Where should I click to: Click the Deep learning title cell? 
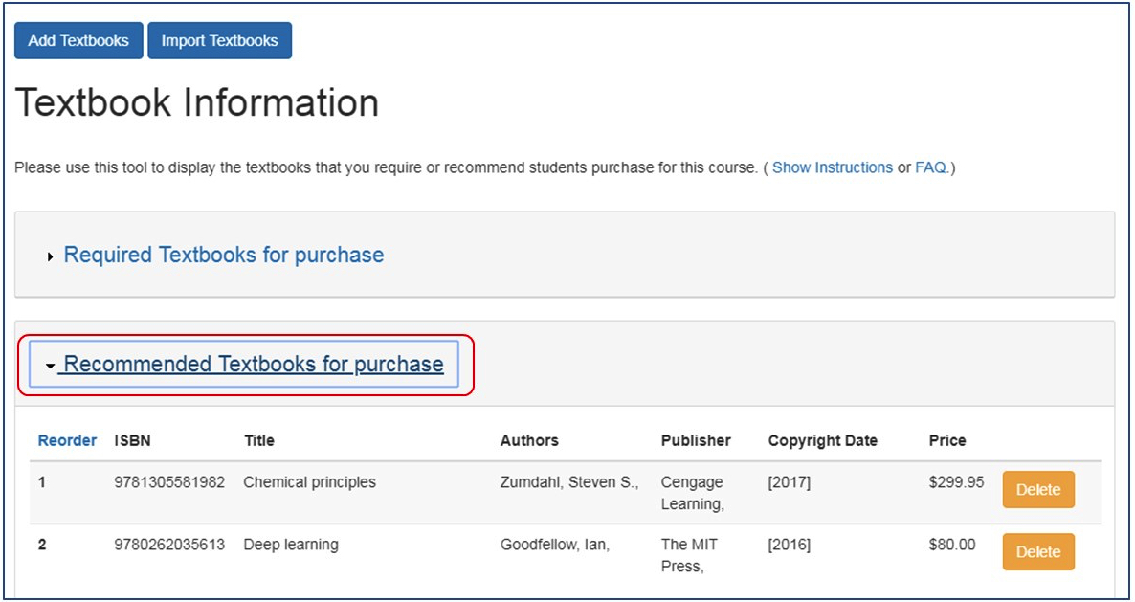291,545
